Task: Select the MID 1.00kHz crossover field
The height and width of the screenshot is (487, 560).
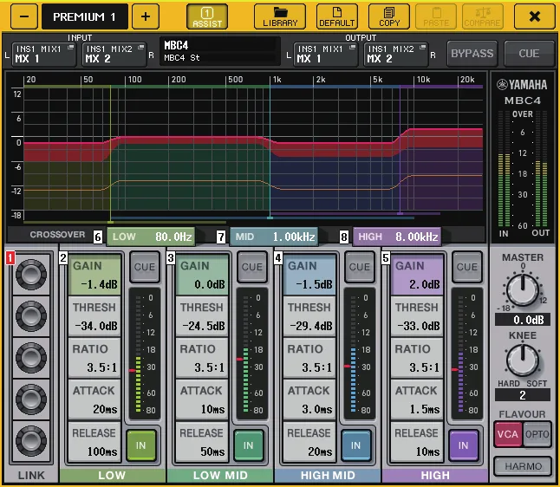Action: [274, 237]
